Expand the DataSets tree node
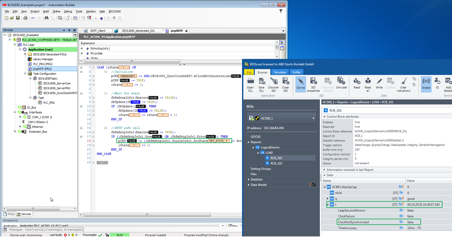The width and height of the screenshot is (452, 237). tap(249, 180)
